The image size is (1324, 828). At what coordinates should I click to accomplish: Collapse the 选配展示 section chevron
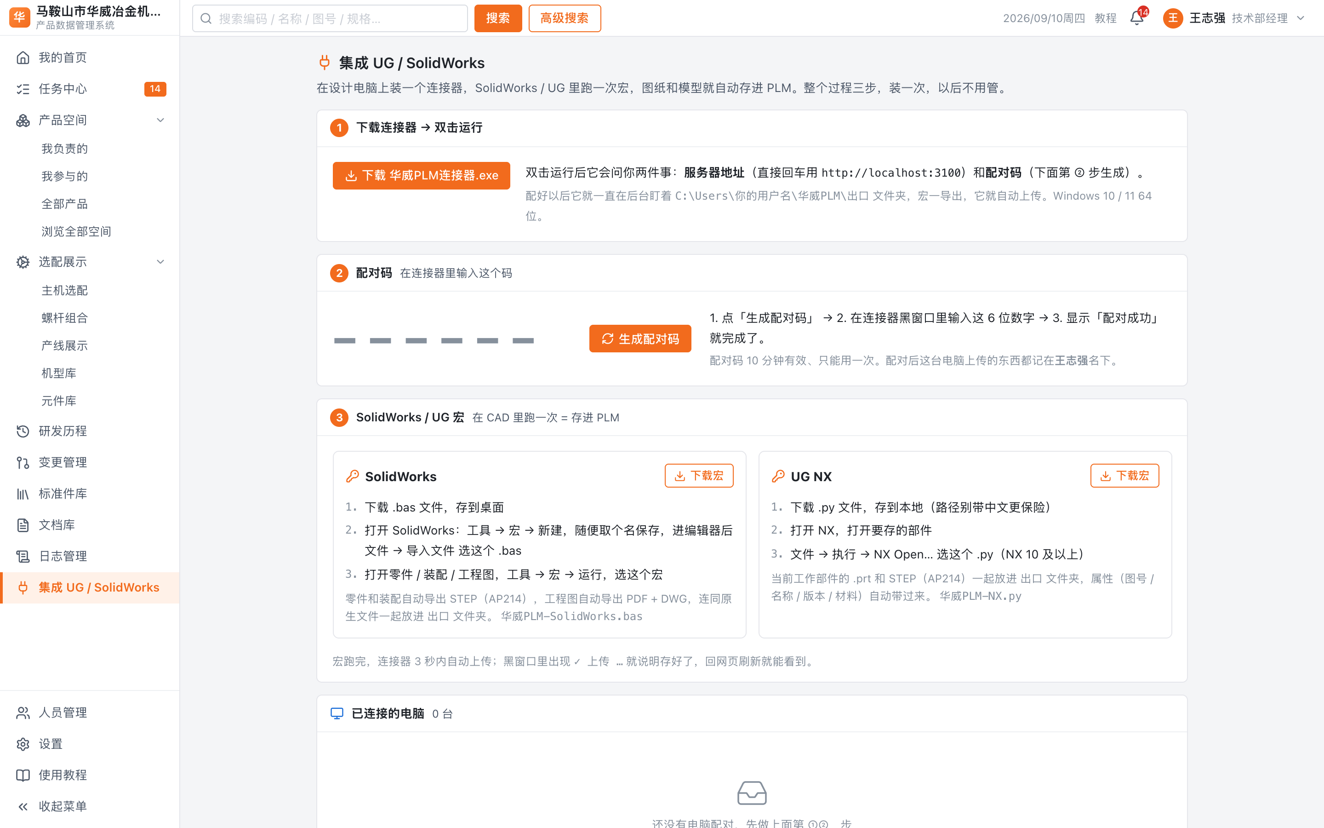(x=160, y=262)
